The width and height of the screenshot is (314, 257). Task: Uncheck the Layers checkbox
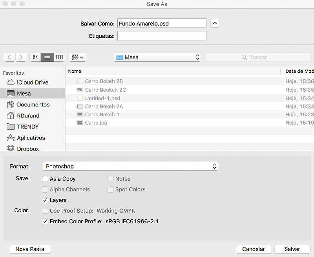pyautogui.click(x=45, y=200)
